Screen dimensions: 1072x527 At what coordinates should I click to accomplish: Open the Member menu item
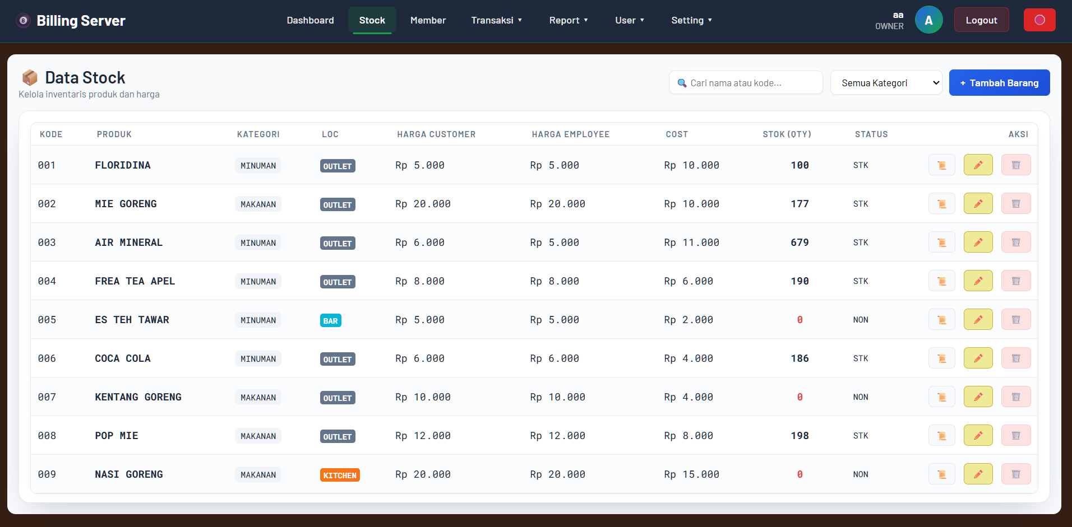coord(428,20)
